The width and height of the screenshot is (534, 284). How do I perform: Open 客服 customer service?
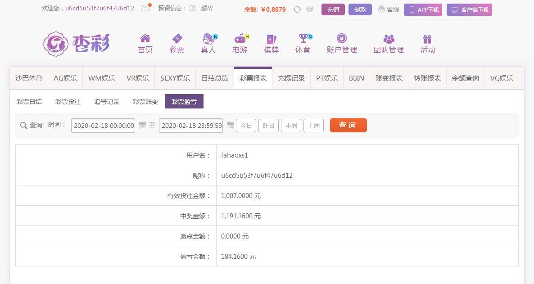tap(389, 9)
